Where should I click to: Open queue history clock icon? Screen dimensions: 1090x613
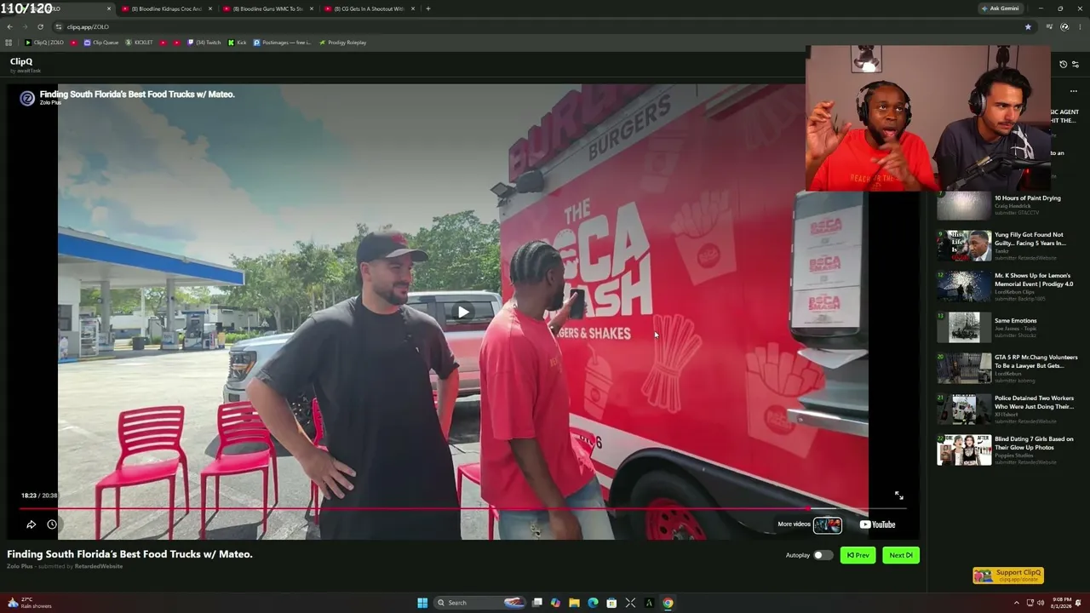pyautogui.click(x=1063, y=64)
